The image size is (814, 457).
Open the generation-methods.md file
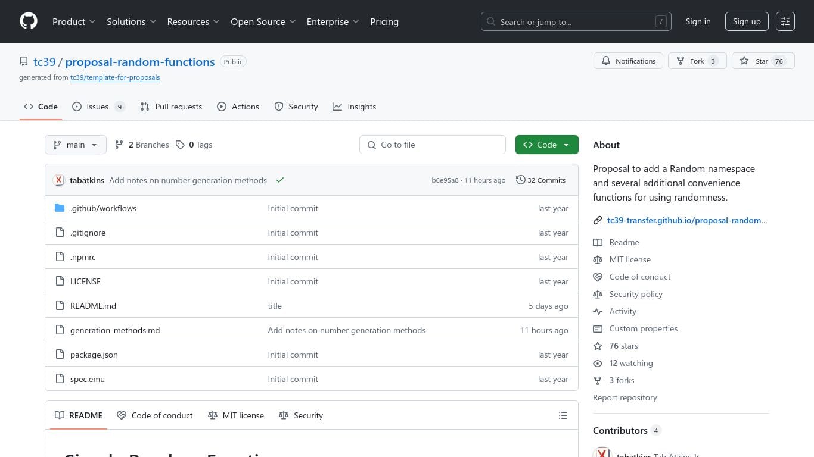pos(115,330)
